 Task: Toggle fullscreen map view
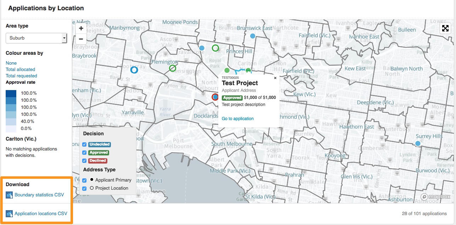[445, 29]
